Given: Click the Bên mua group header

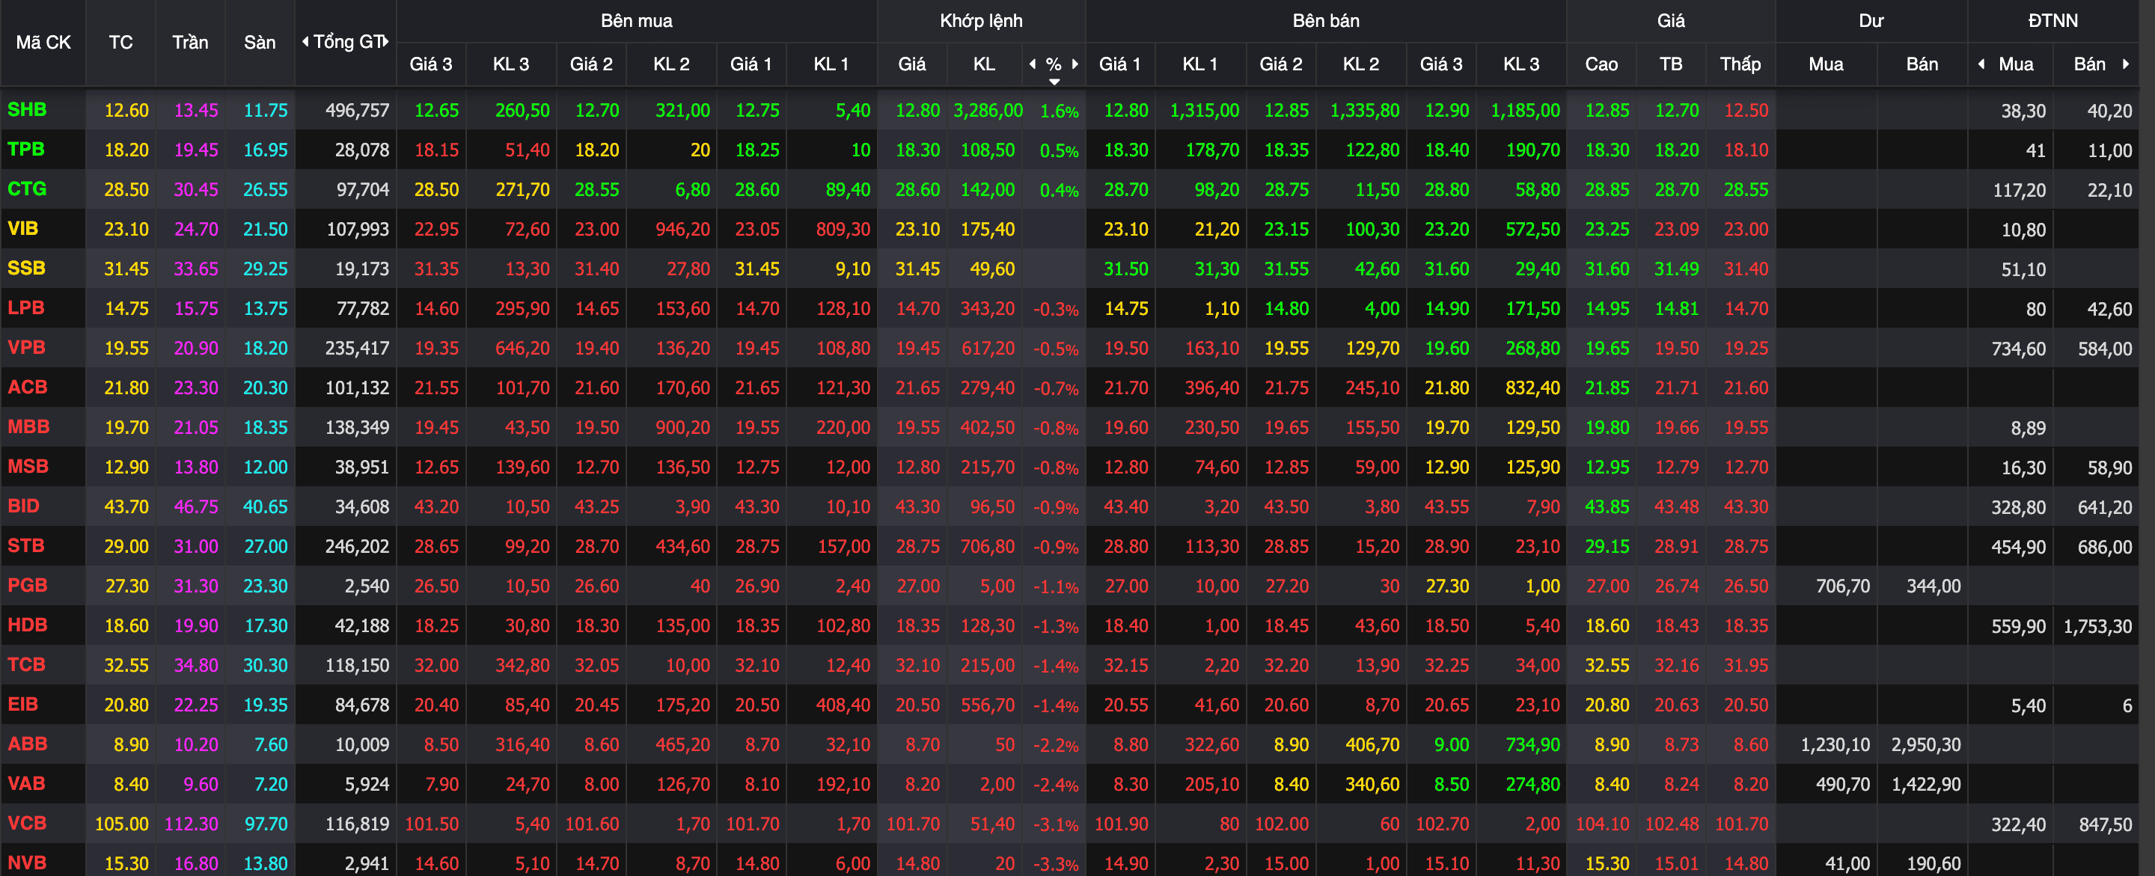Looking at the screenshot, I should pos(637,21).
